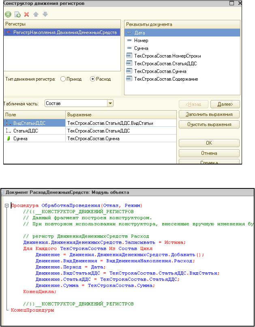This screenshot has height=327, width=255.
Task: Select the Приход radio button
Action: click(x=63, y=79)
